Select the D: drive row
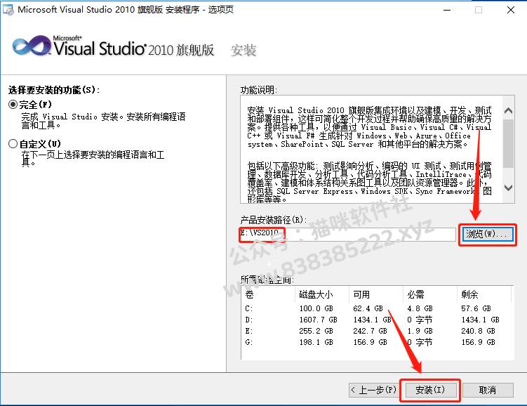527x406 pixels. click(x=377, y=320)
